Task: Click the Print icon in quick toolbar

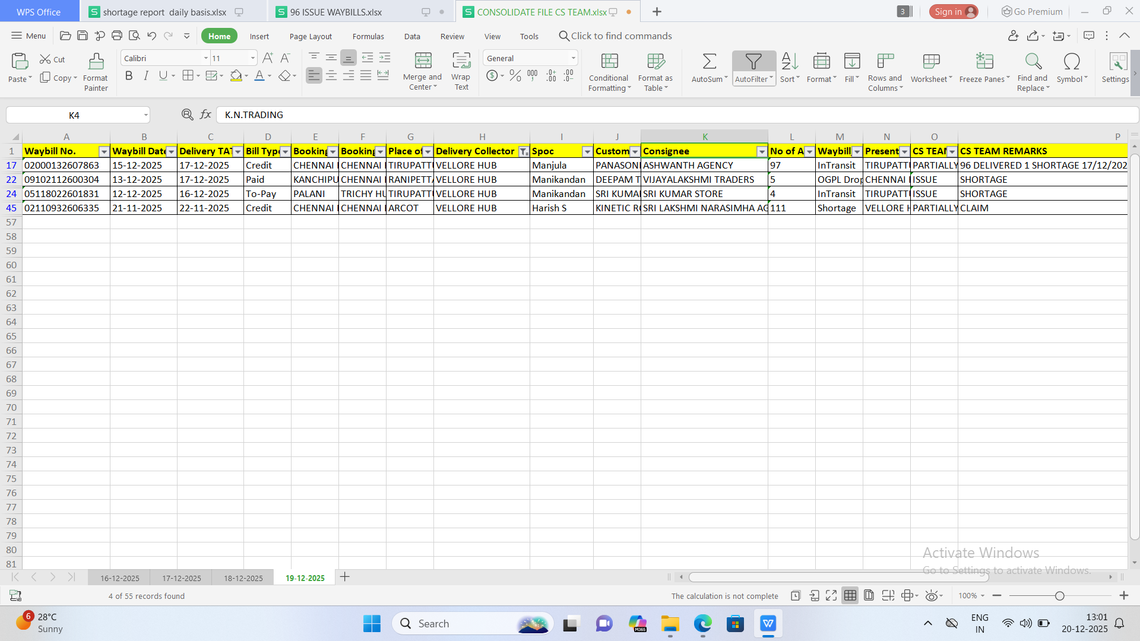Action: point(117,36)
